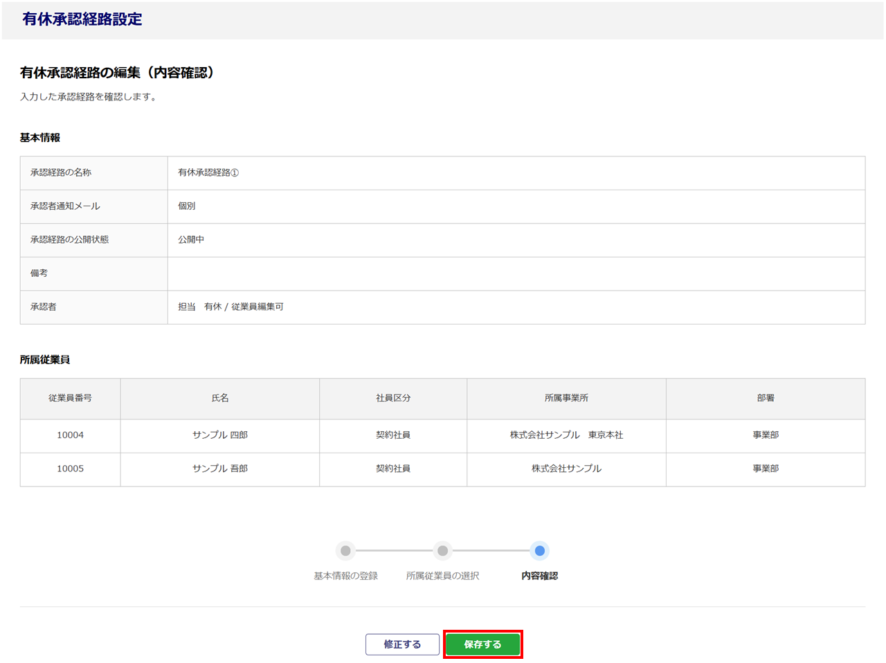Click the blue 内容確認 step circle

point(539,551)
